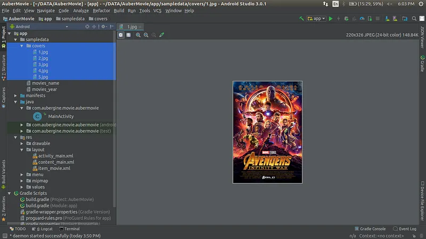426x239 pixels.
Task: Open the Build Variants side panel
Action: click(4, 174)
